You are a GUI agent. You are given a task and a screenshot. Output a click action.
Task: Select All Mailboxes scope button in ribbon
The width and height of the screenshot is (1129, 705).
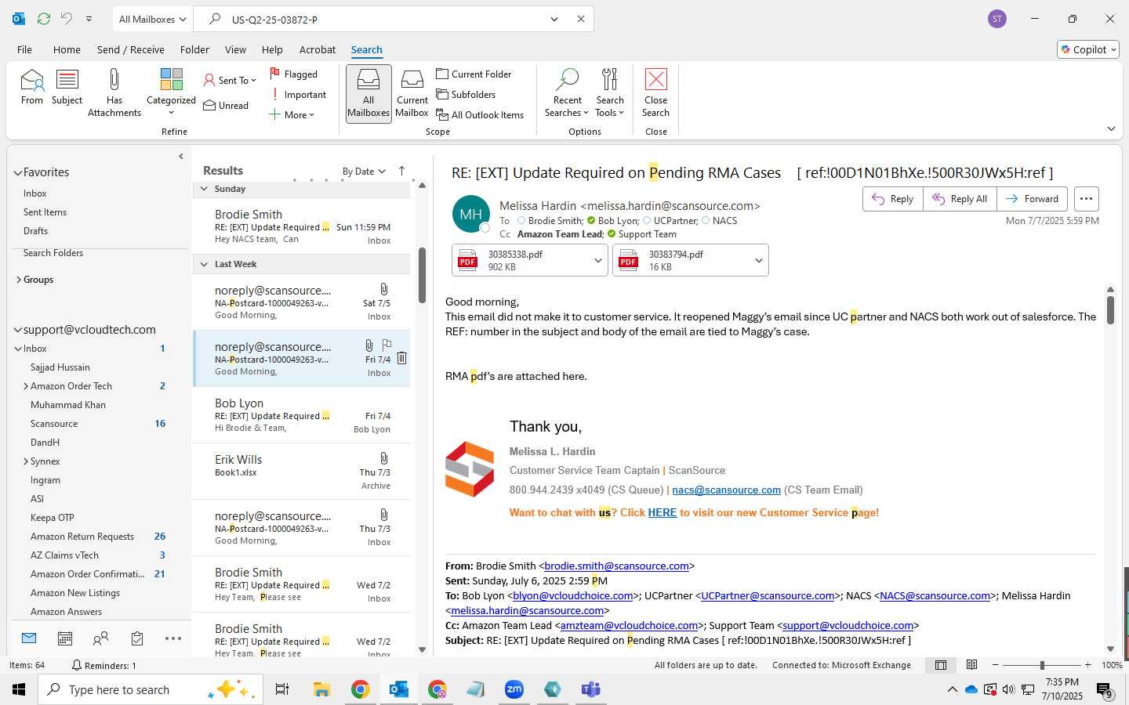click(368, 92)
